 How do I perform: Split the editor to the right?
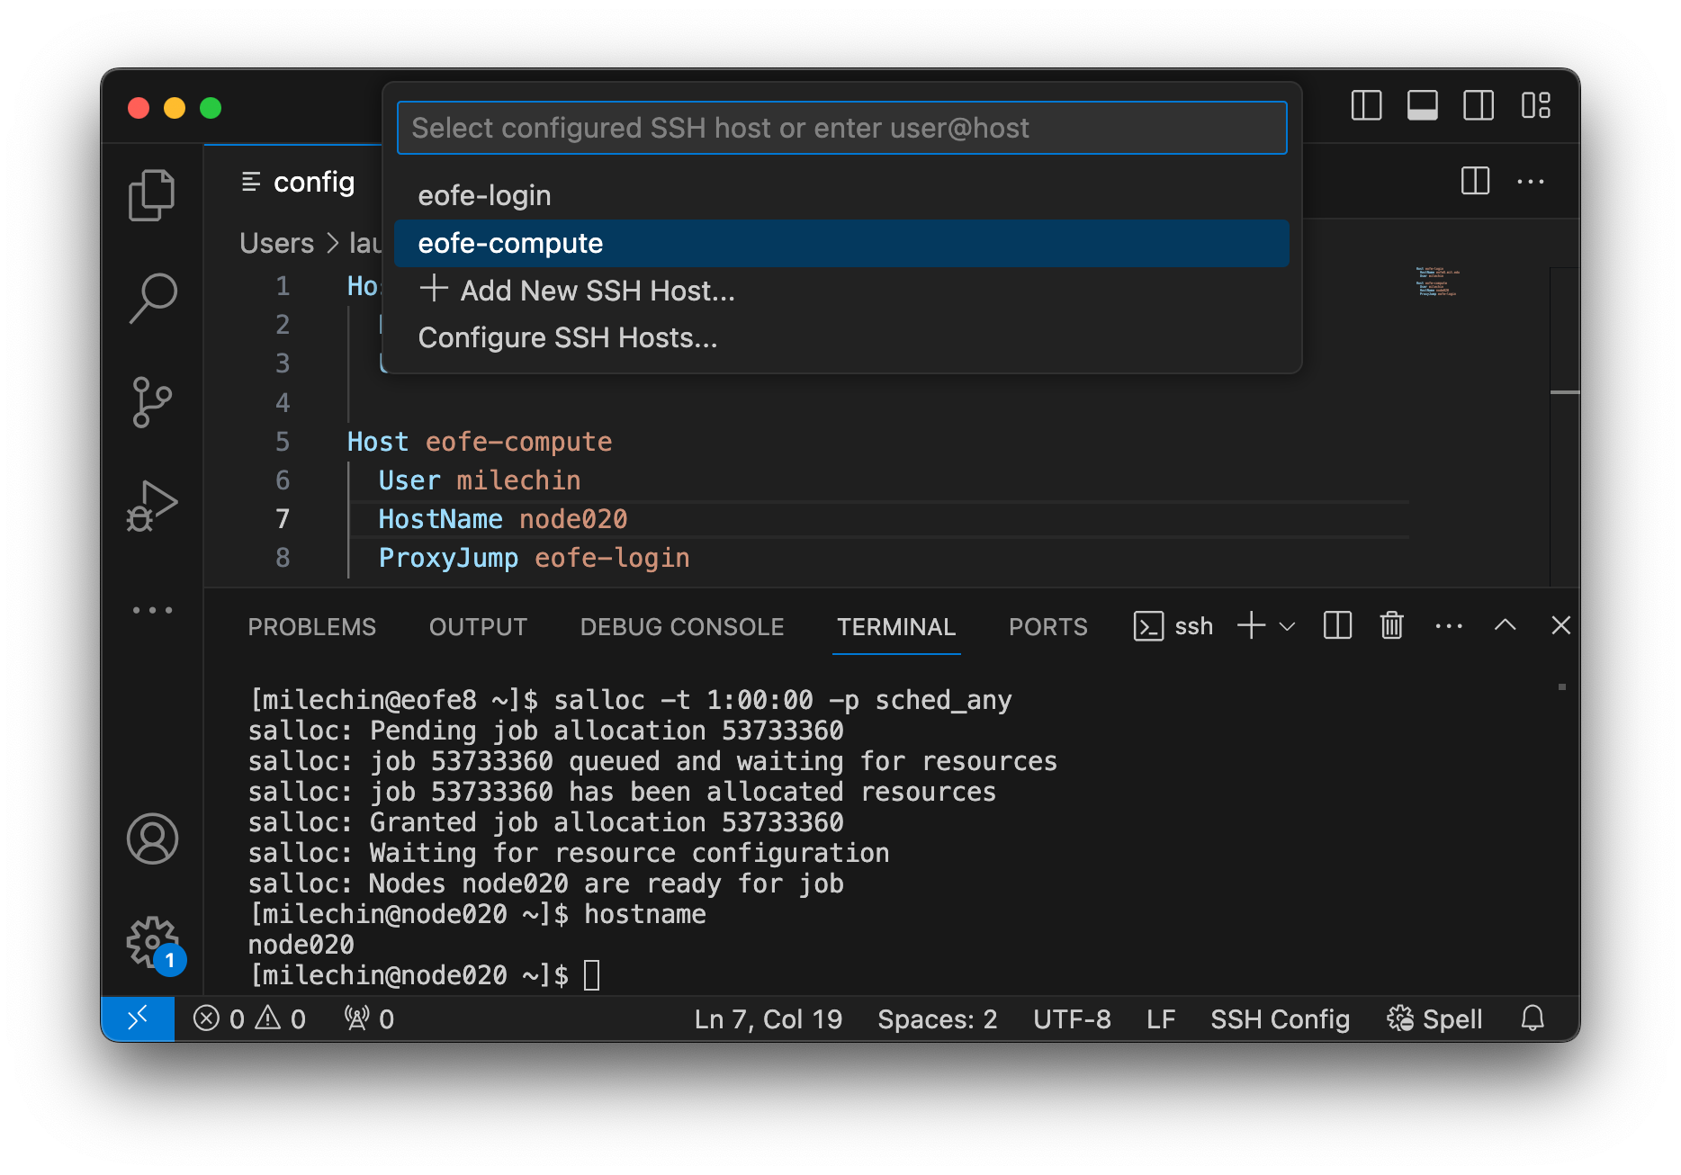click(1475, 181)
